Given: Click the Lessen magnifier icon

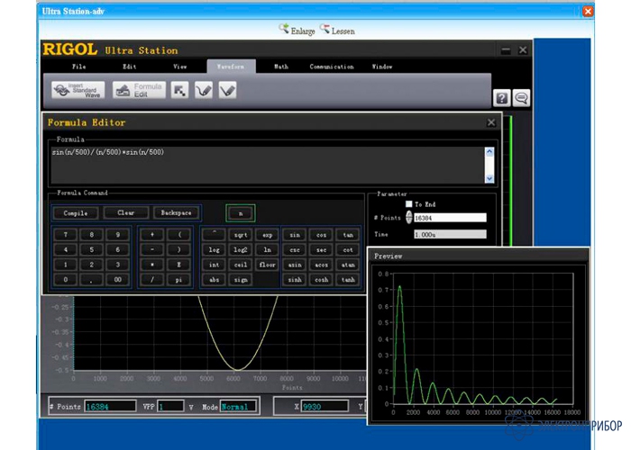Looking at the screenshot, I should click(x=325, y=29).
